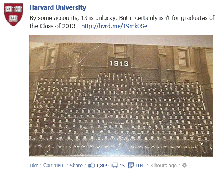Click the Harvard shield profile picture

[x=13, y=15]
